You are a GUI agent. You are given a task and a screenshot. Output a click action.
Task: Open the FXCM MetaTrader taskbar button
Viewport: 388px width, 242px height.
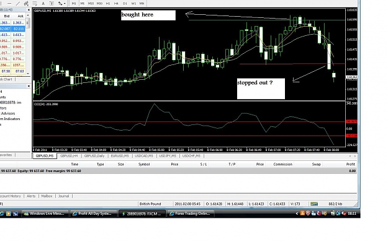click(142, 214)
